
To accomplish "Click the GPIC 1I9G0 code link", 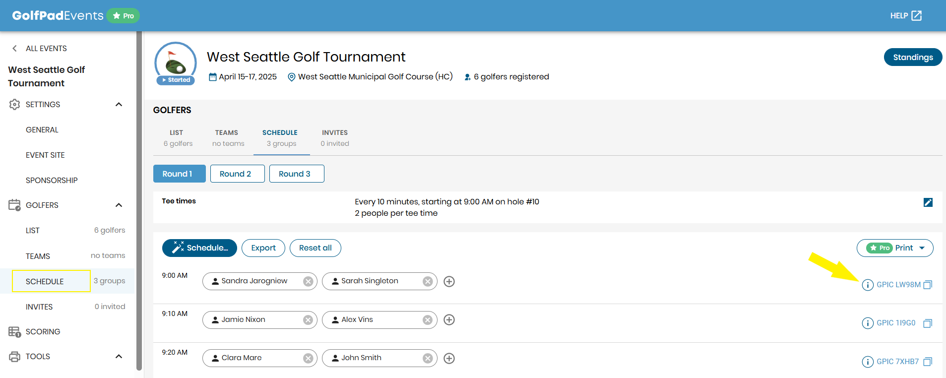I will pyautogui.click(x=896, y=323).
